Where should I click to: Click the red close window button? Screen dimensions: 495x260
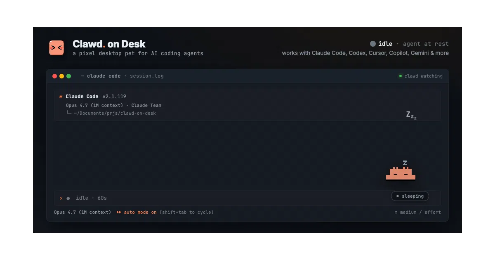54,76
